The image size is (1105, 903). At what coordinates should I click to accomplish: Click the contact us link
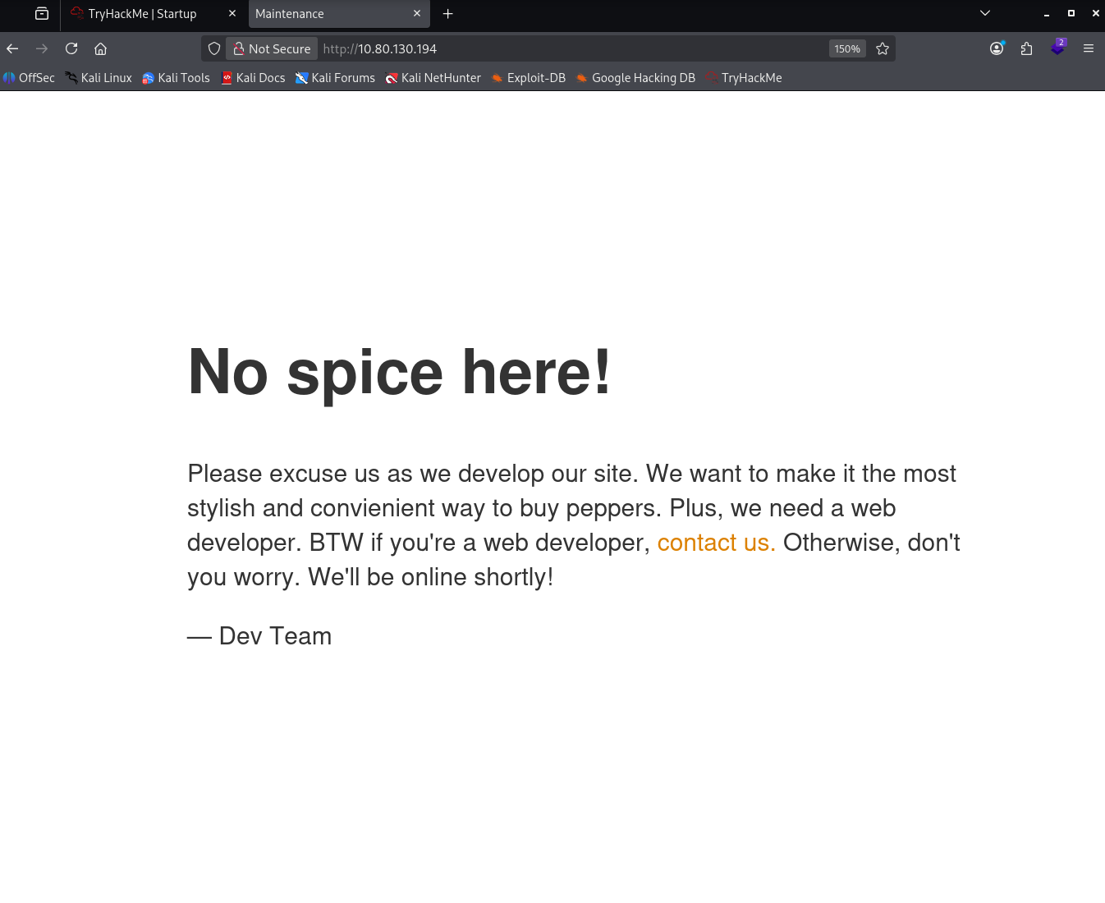point(716,543)
